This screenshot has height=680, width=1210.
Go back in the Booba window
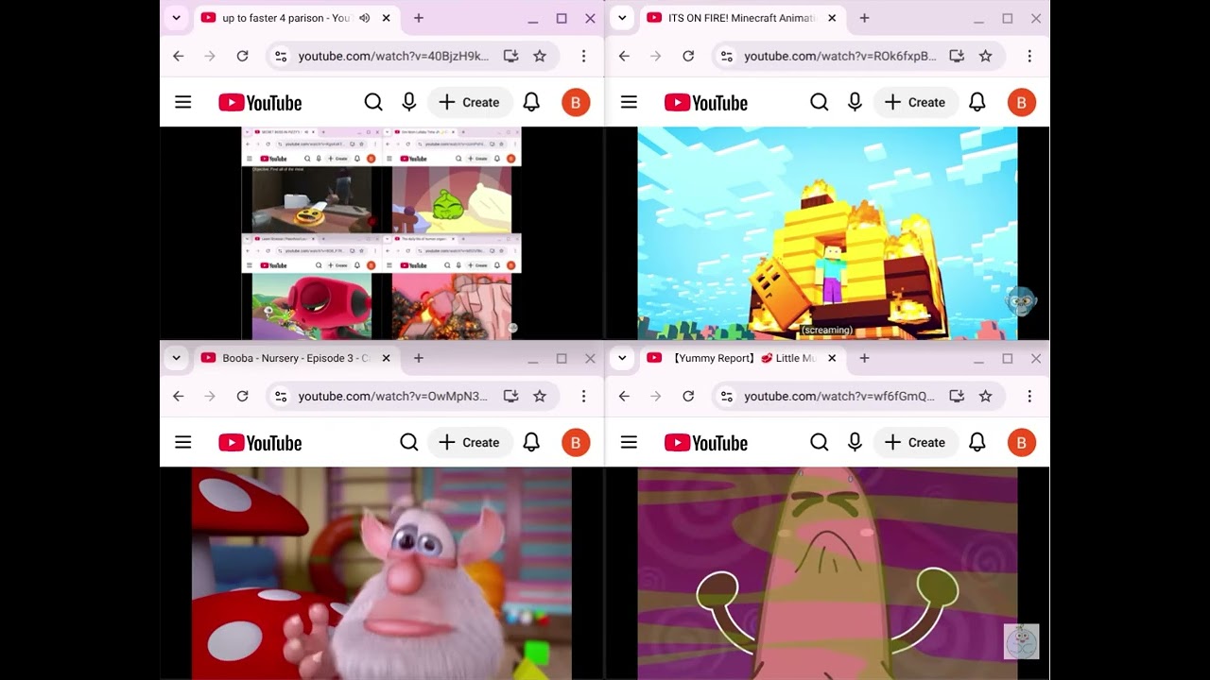coord(179,396)
